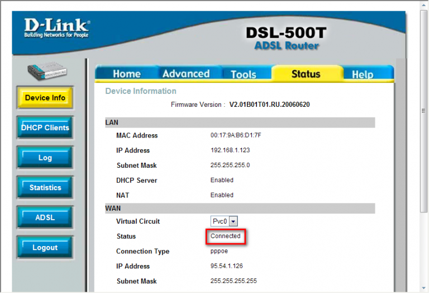Expand the Virtual Circuit Pvc0 dropdown

pyautogui.click(x=224, y=221)
